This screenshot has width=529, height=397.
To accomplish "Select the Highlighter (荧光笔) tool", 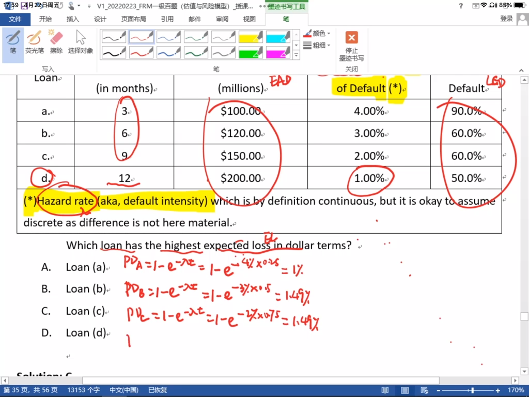I will [34, 42].
